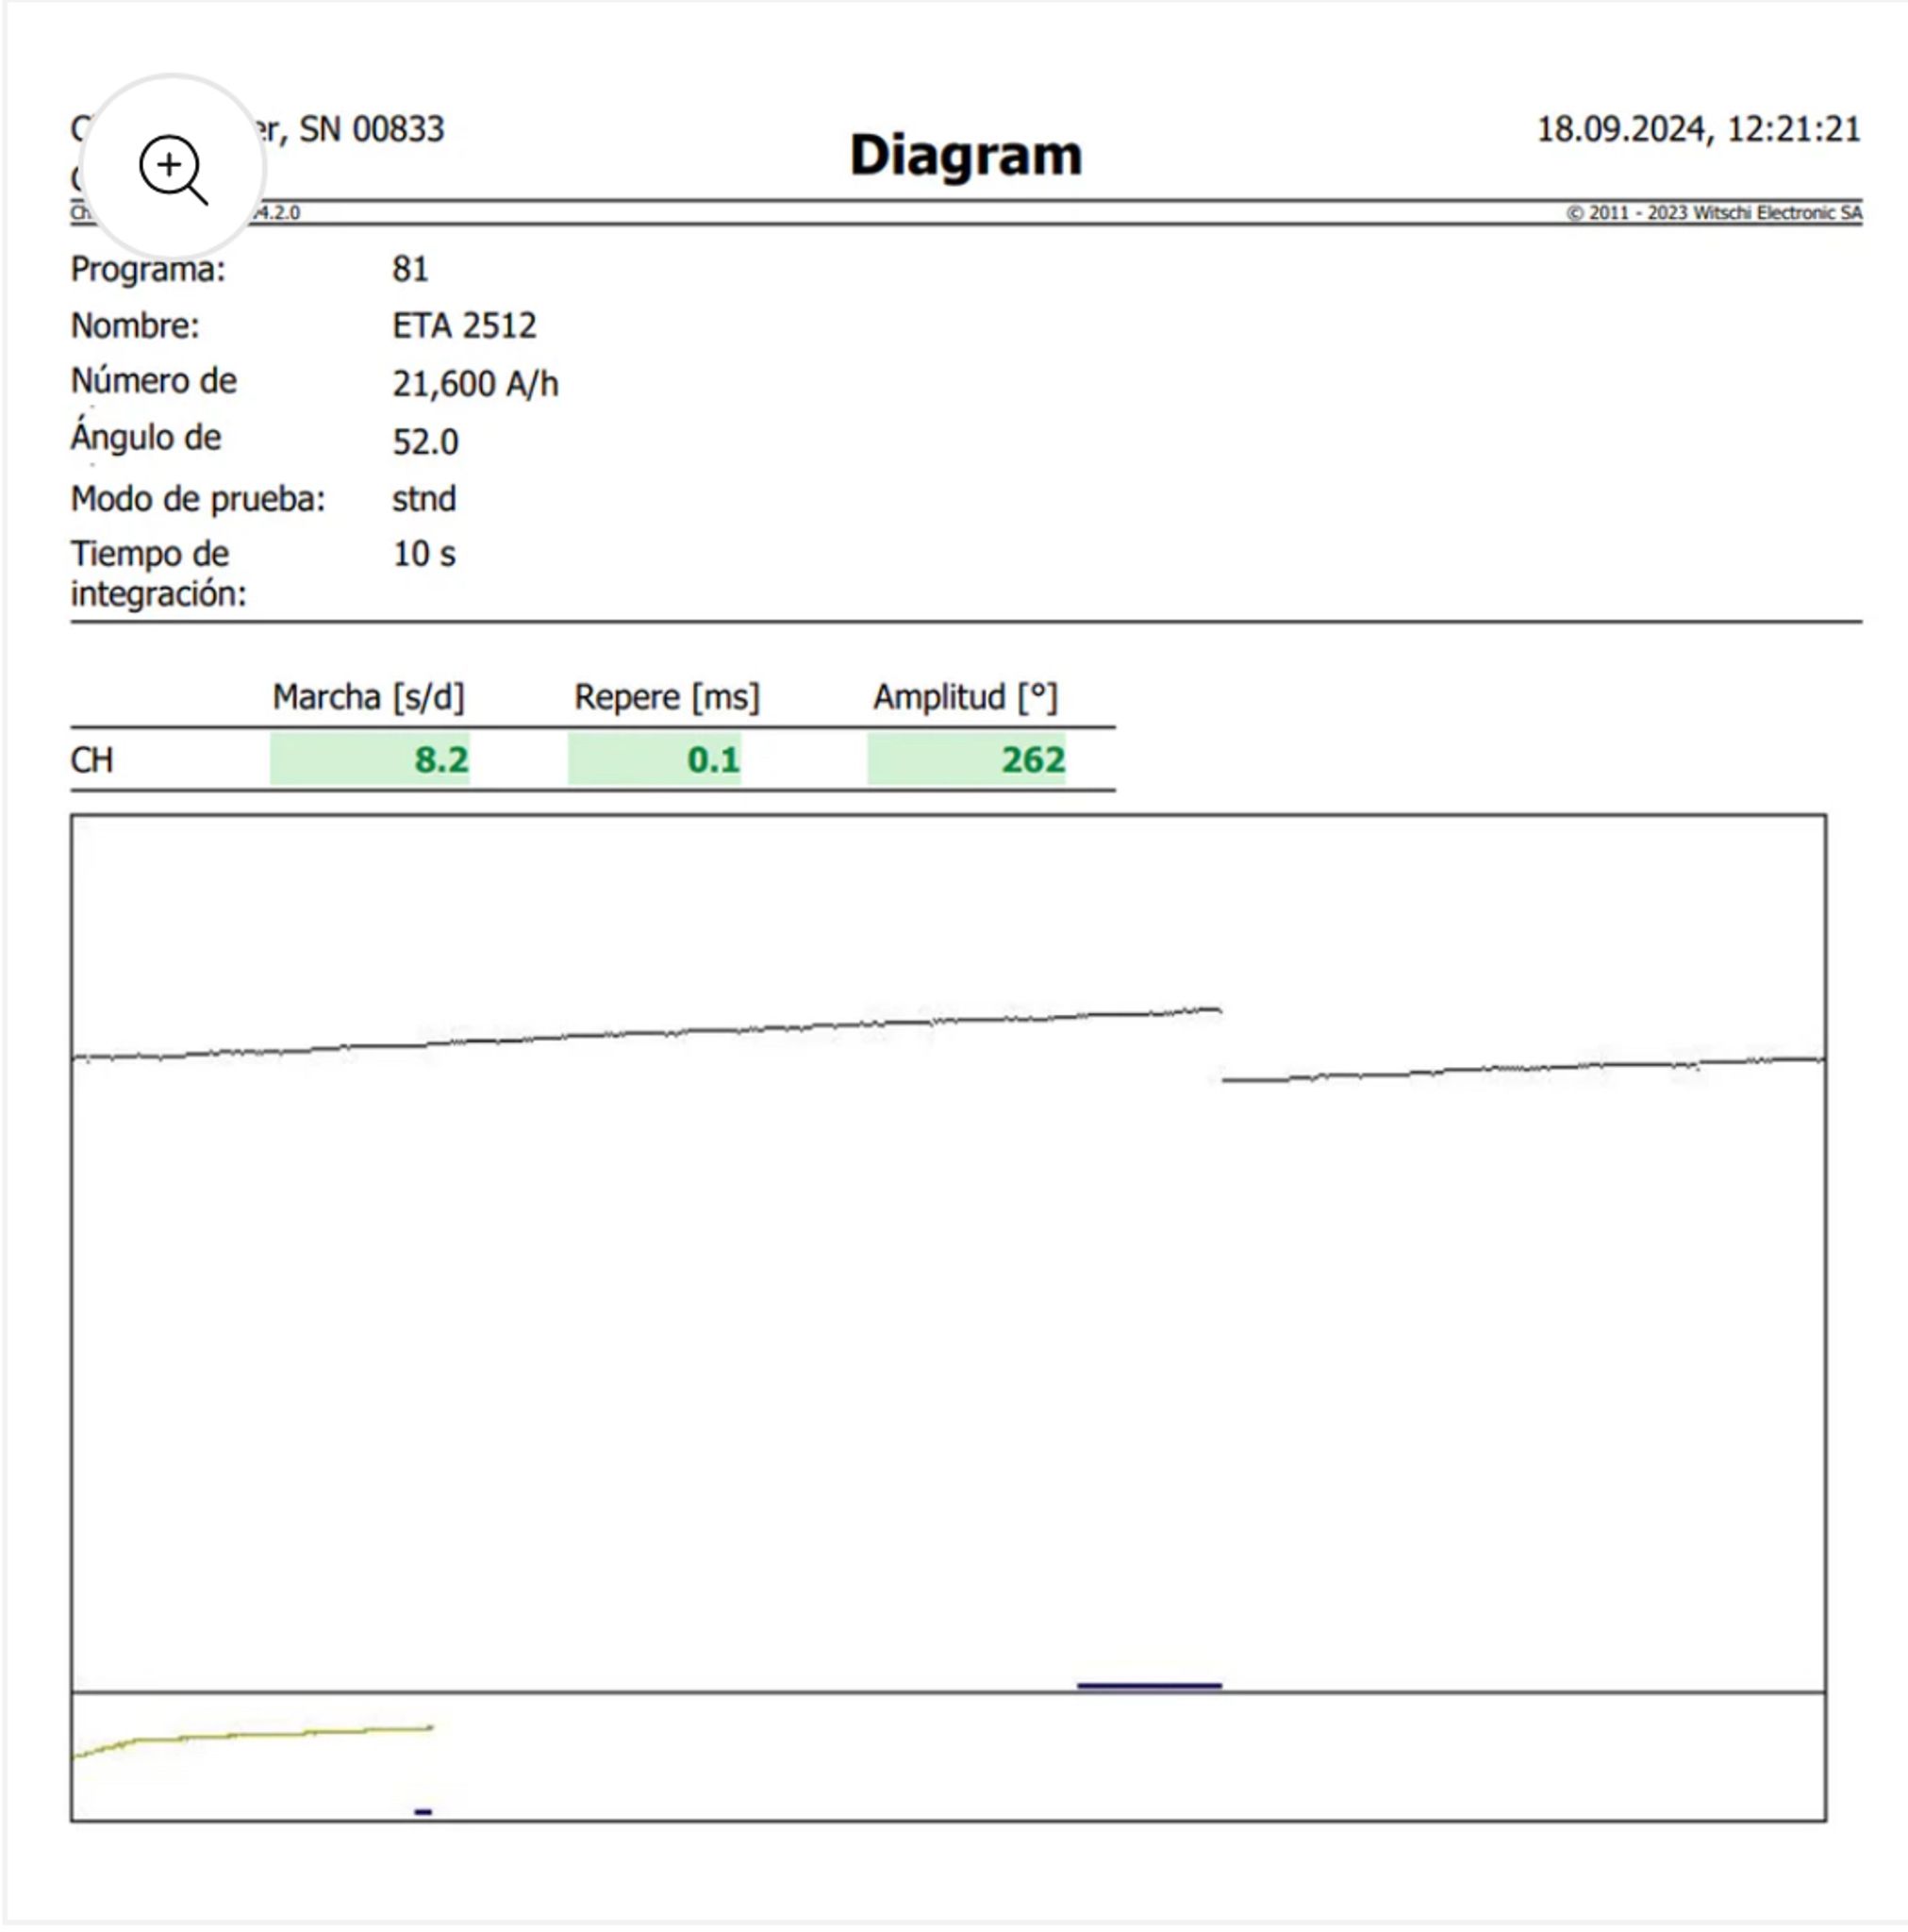Viewport: 1908px width, 1932px height.
Task: Click the ETA 2512 name value
Action: tap(464, 326)
